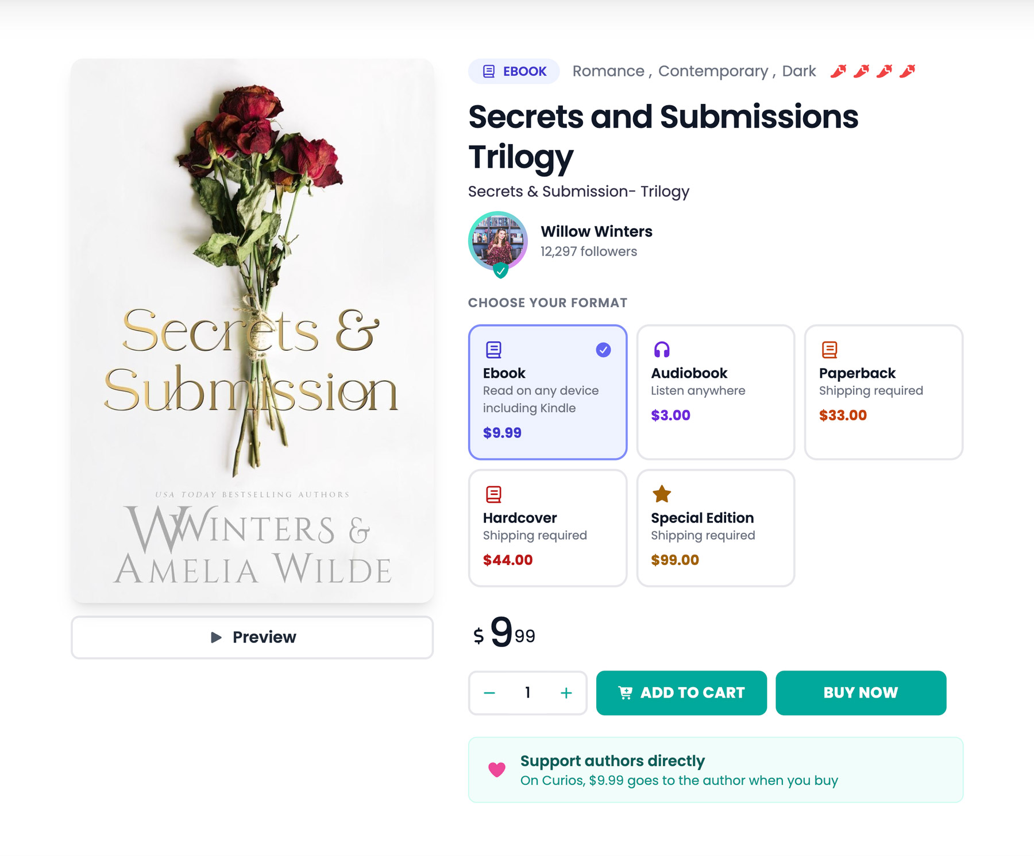The width and height of the screenshot is (1034, 856).
Task: Choose the Hardcover format option
Action: tap(547, 528)
